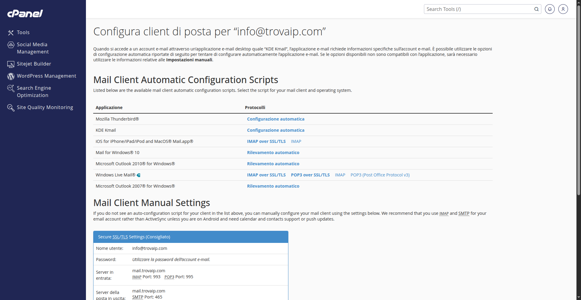The height and width of the screenshot is (300, 581).
Task: Click plain IMAP link for iOS Mail.app
Action: tap(296, 141)
